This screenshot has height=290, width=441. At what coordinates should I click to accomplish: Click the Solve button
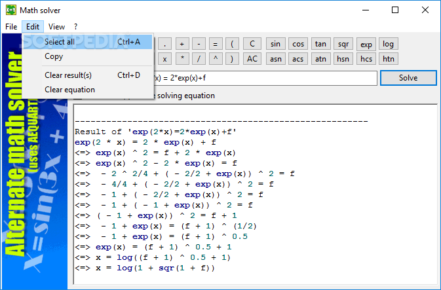(x=408, y=78)
